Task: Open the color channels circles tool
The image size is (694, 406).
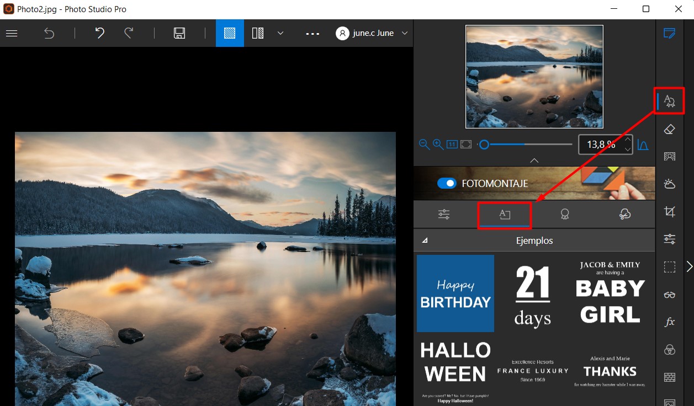Action: (x=669, y=350)
